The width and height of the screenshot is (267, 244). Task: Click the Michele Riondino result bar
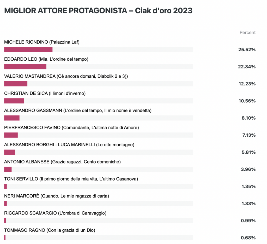click(99, 49)
